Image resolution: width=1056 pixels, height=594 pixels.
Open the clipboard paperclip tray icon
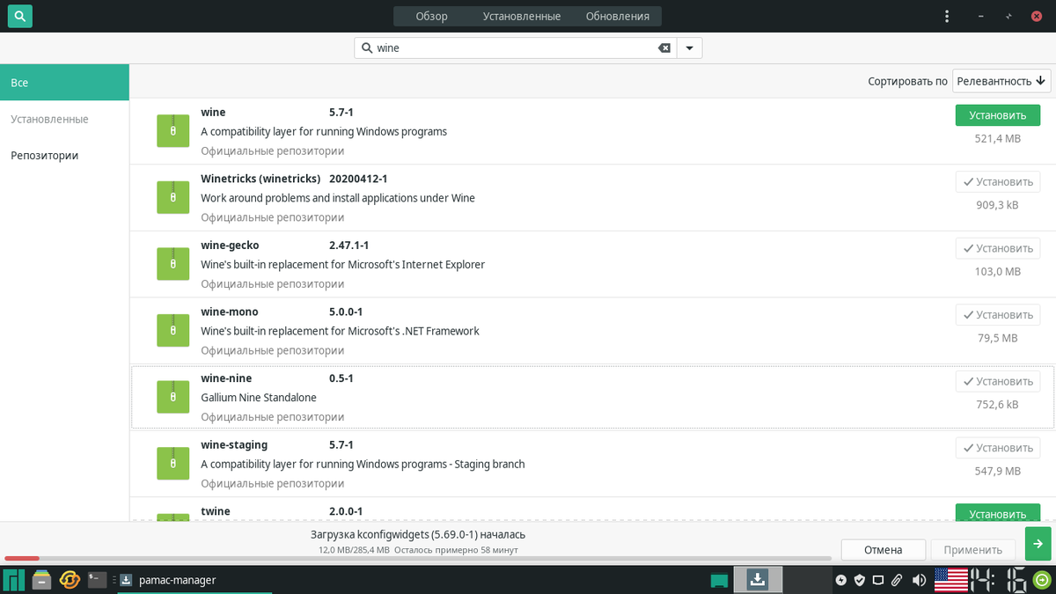897,580
